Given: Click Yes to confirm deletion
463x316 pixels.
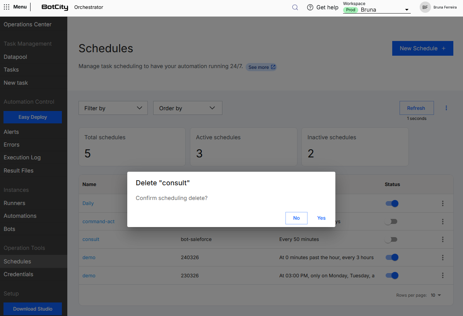Looking at the screenshot, I should 321,218.
